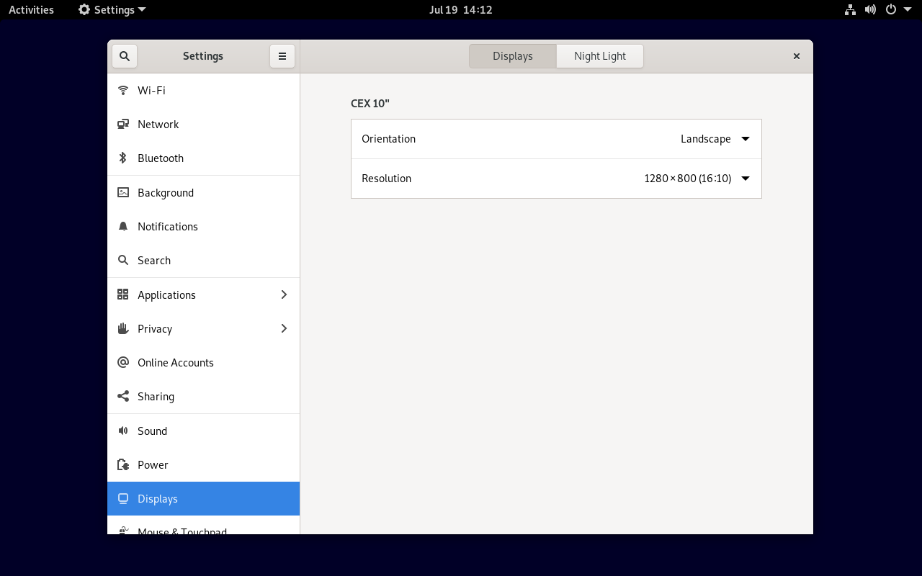
Task: Select Bluetooth label in sidebar
Action: (161, 158)
